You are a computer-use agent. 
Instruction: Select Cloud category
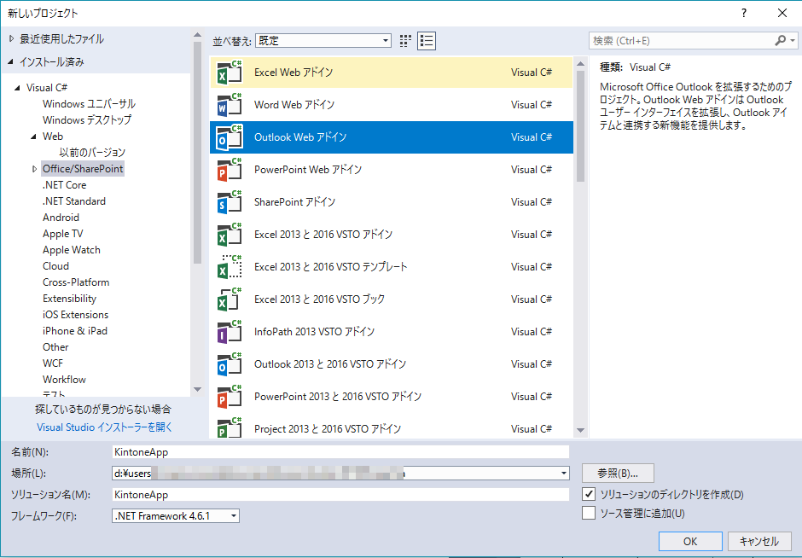(x=55, y=266)
